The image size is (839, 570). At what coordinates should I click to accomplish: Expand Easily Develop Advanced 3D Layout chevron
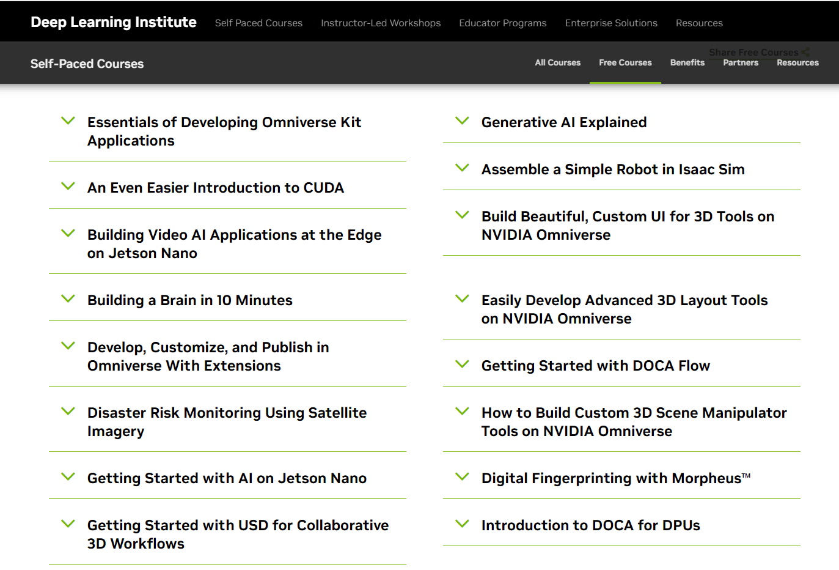point(463,298)
